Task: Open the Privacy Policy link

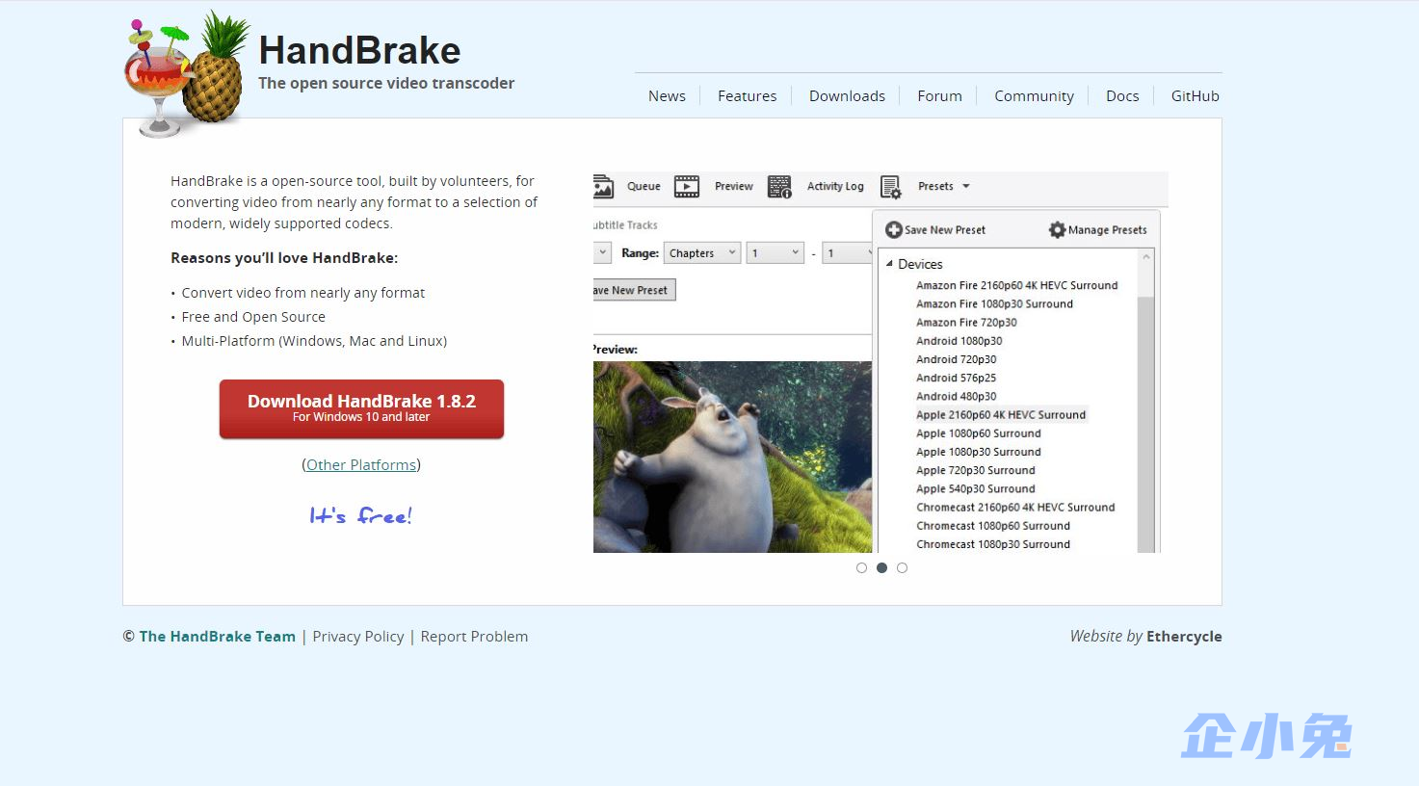Action: click(x=358, y=636)
